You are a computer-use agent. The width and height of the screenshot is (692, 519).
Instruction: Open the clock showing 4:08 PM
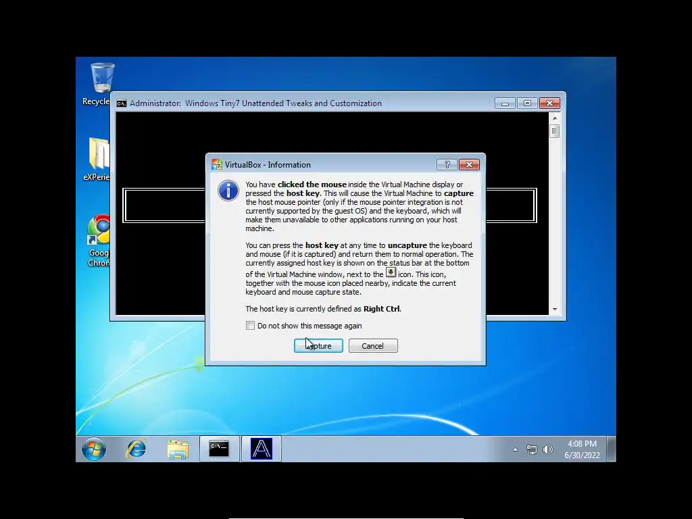(x=582, y=449)
